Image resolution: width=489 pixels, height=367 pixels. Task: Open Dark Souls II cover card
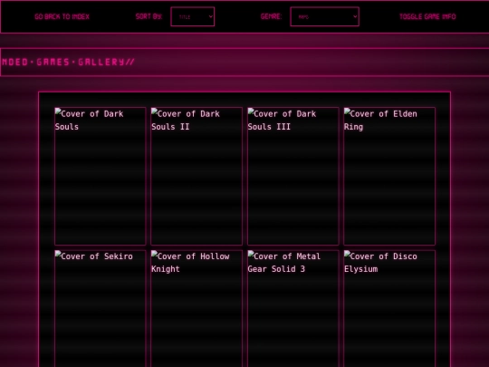tap(197, 176)
